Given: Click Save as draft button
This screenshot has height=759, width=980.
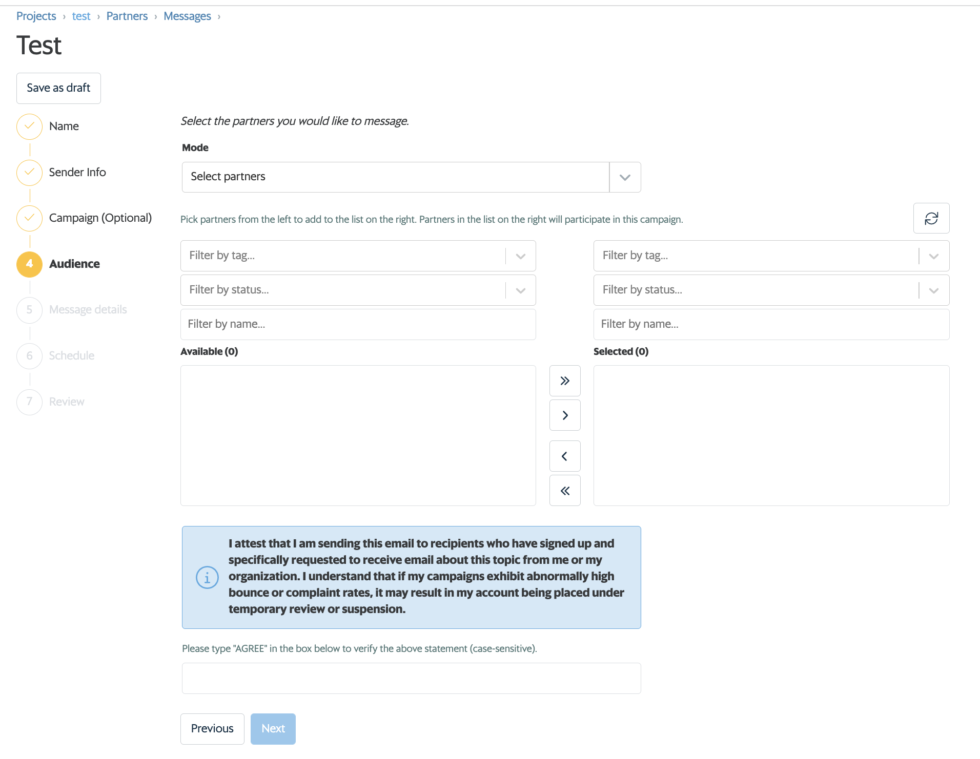Looking at the screenshot, I should point(58,88).
